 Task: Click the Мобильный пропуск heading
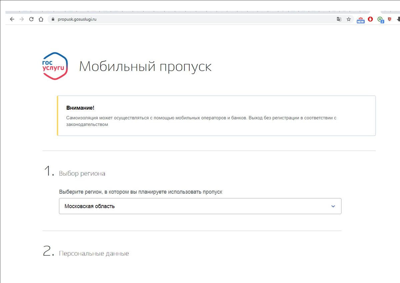click(x=145, y=67)
